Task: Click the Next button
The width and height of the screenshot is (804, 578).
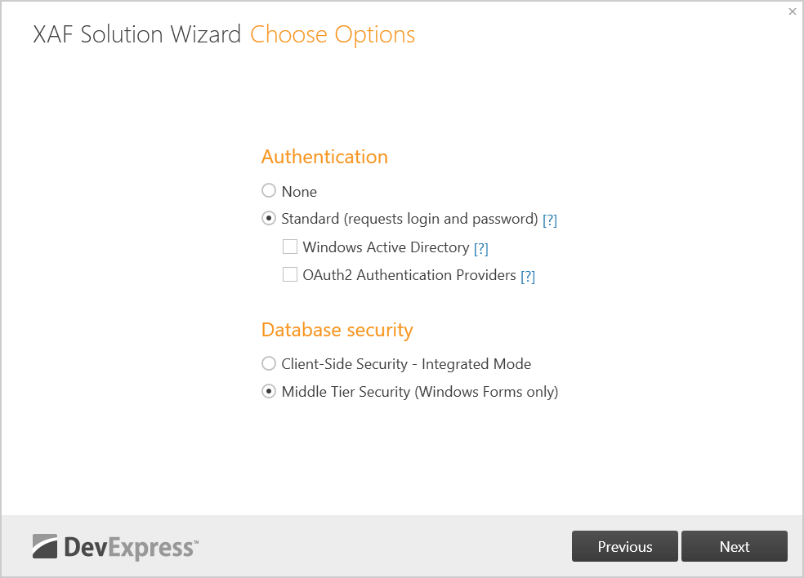Action: point(734,545)
